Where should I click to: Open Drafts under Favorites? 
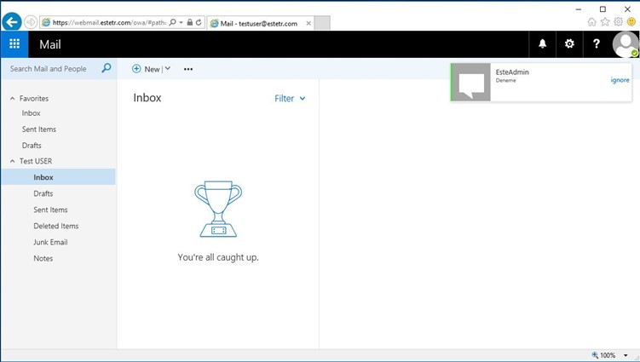point(32,146)
